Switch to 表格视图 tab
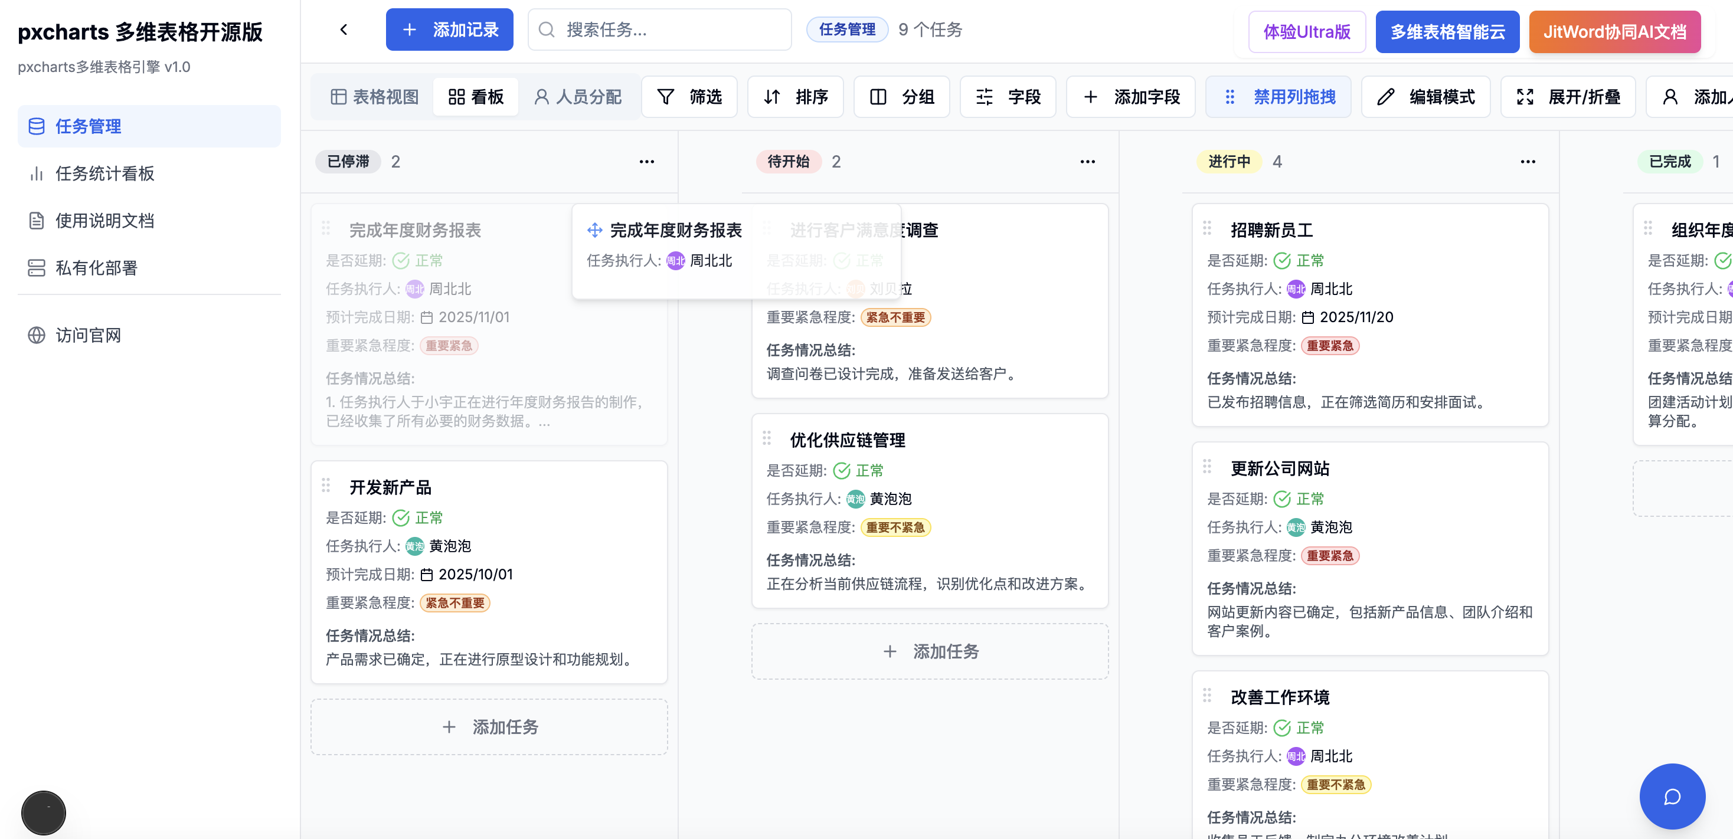 375,97
